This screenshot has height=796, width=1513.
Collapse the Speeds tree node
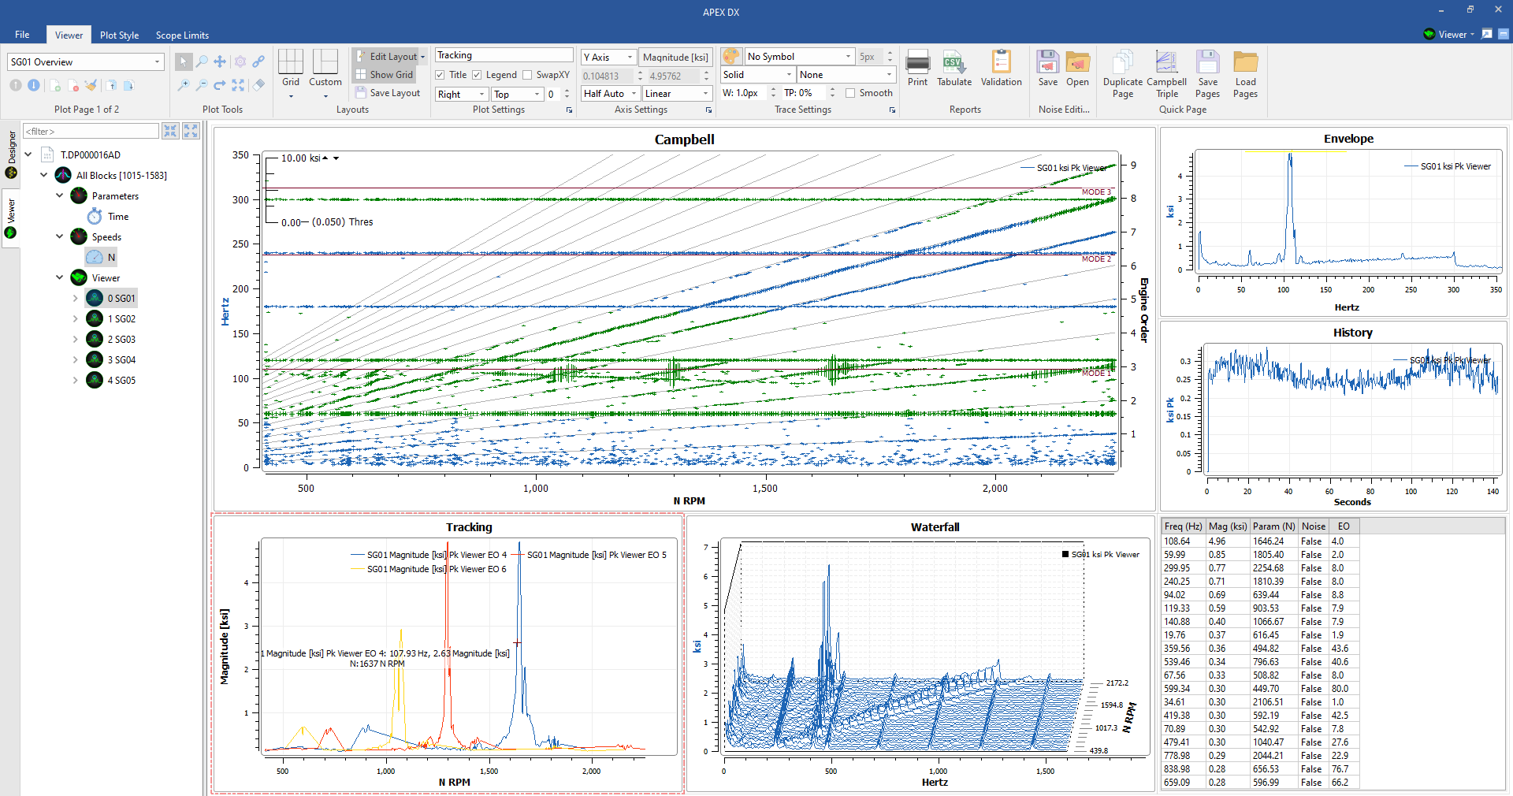pyautogui.click(x=60, y=236)
